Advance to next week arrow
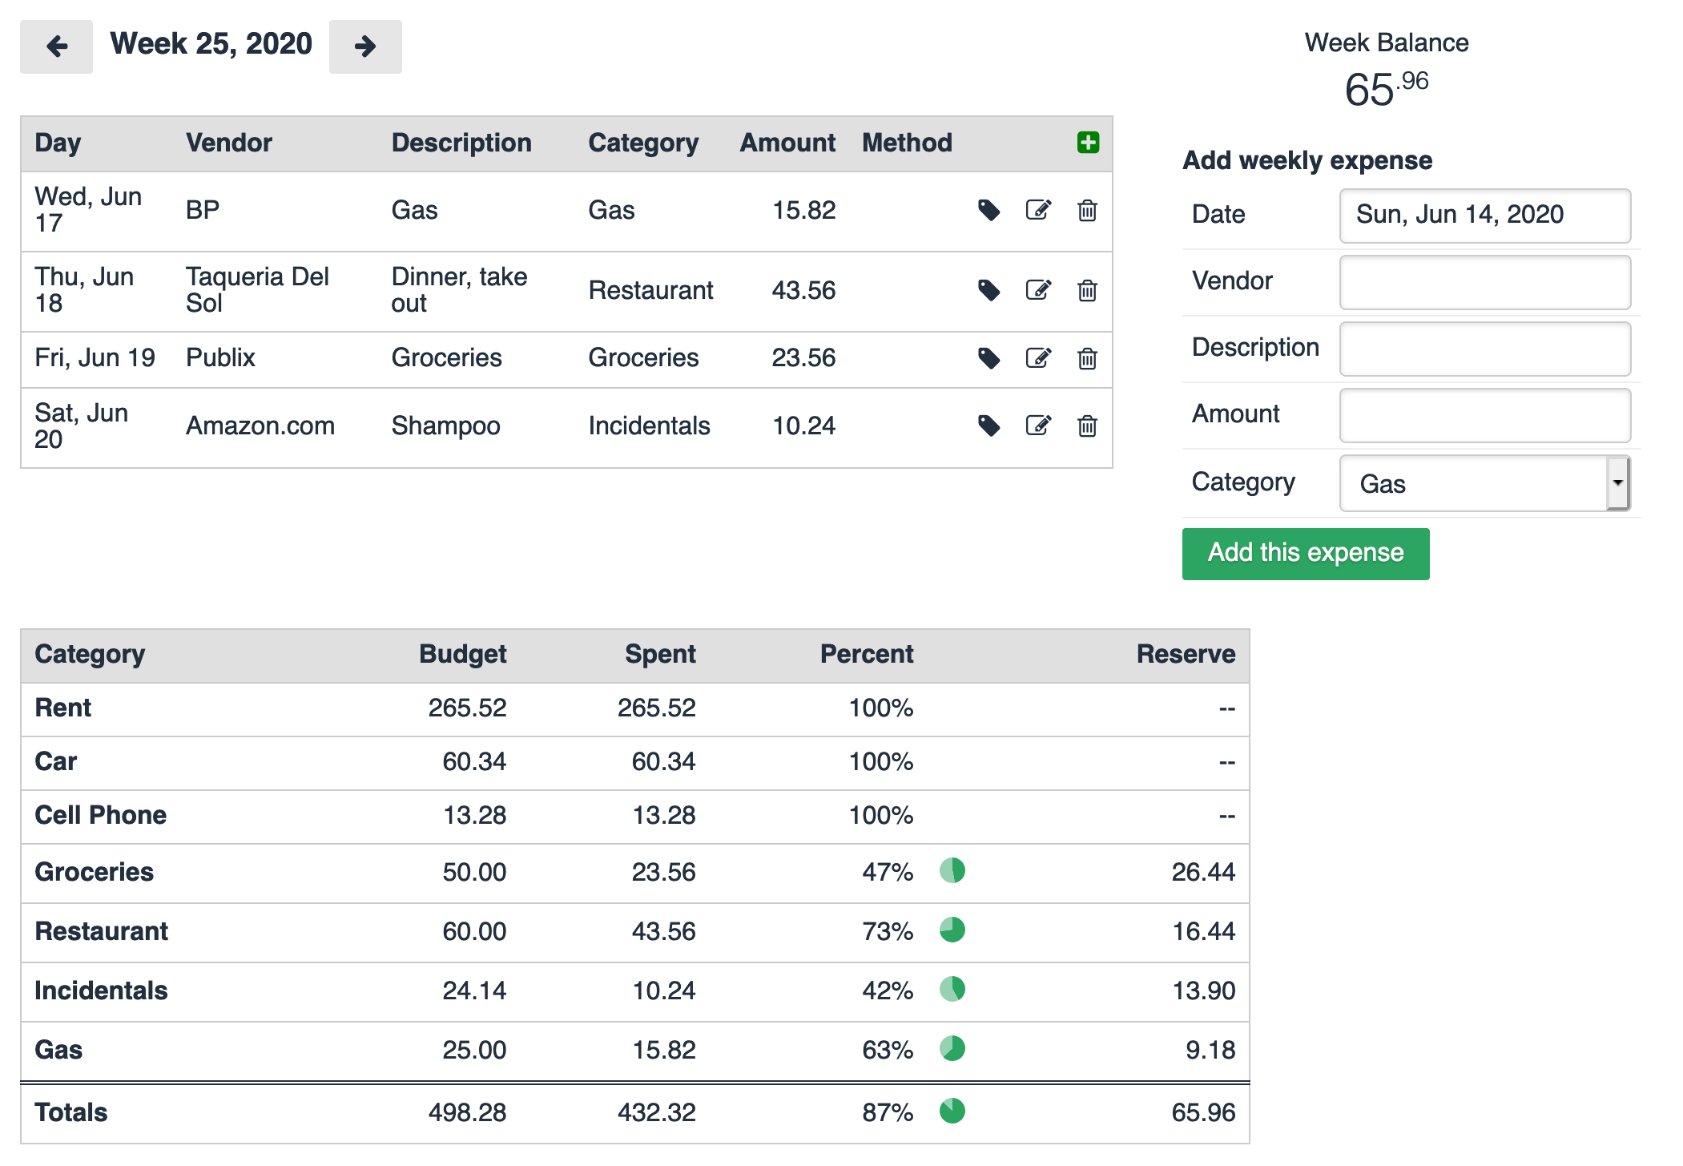Screen dimensions: 1683x1166 (365, 46)
